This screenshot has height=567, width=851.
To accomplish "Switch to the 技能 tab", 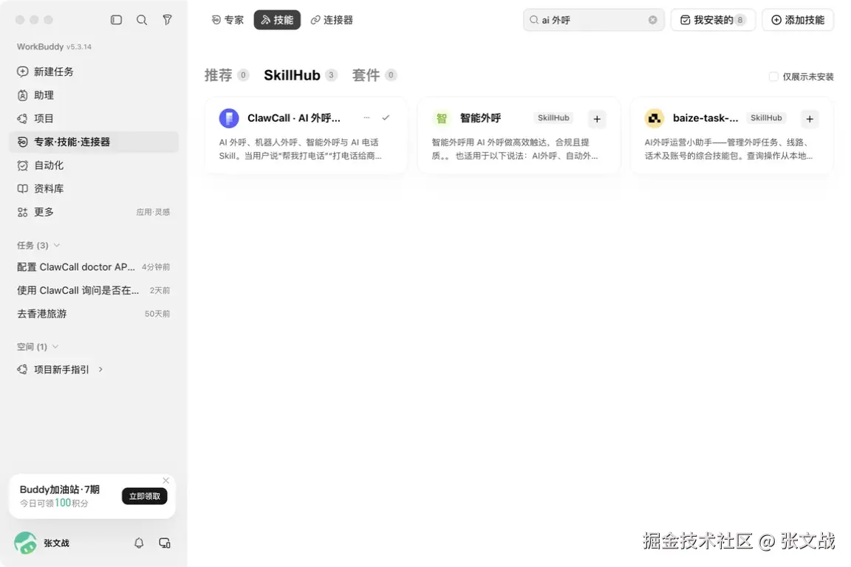I will 277,20.
